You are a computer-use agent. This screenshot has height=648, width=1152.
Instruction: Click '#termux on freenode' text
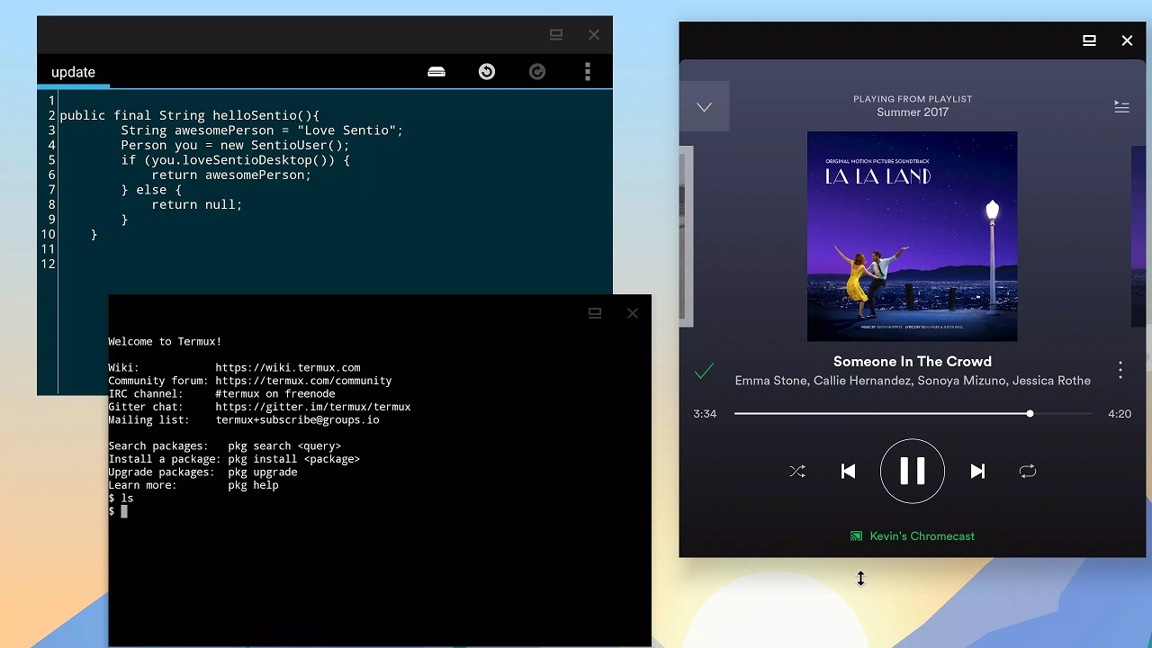[x=275, y=393]
